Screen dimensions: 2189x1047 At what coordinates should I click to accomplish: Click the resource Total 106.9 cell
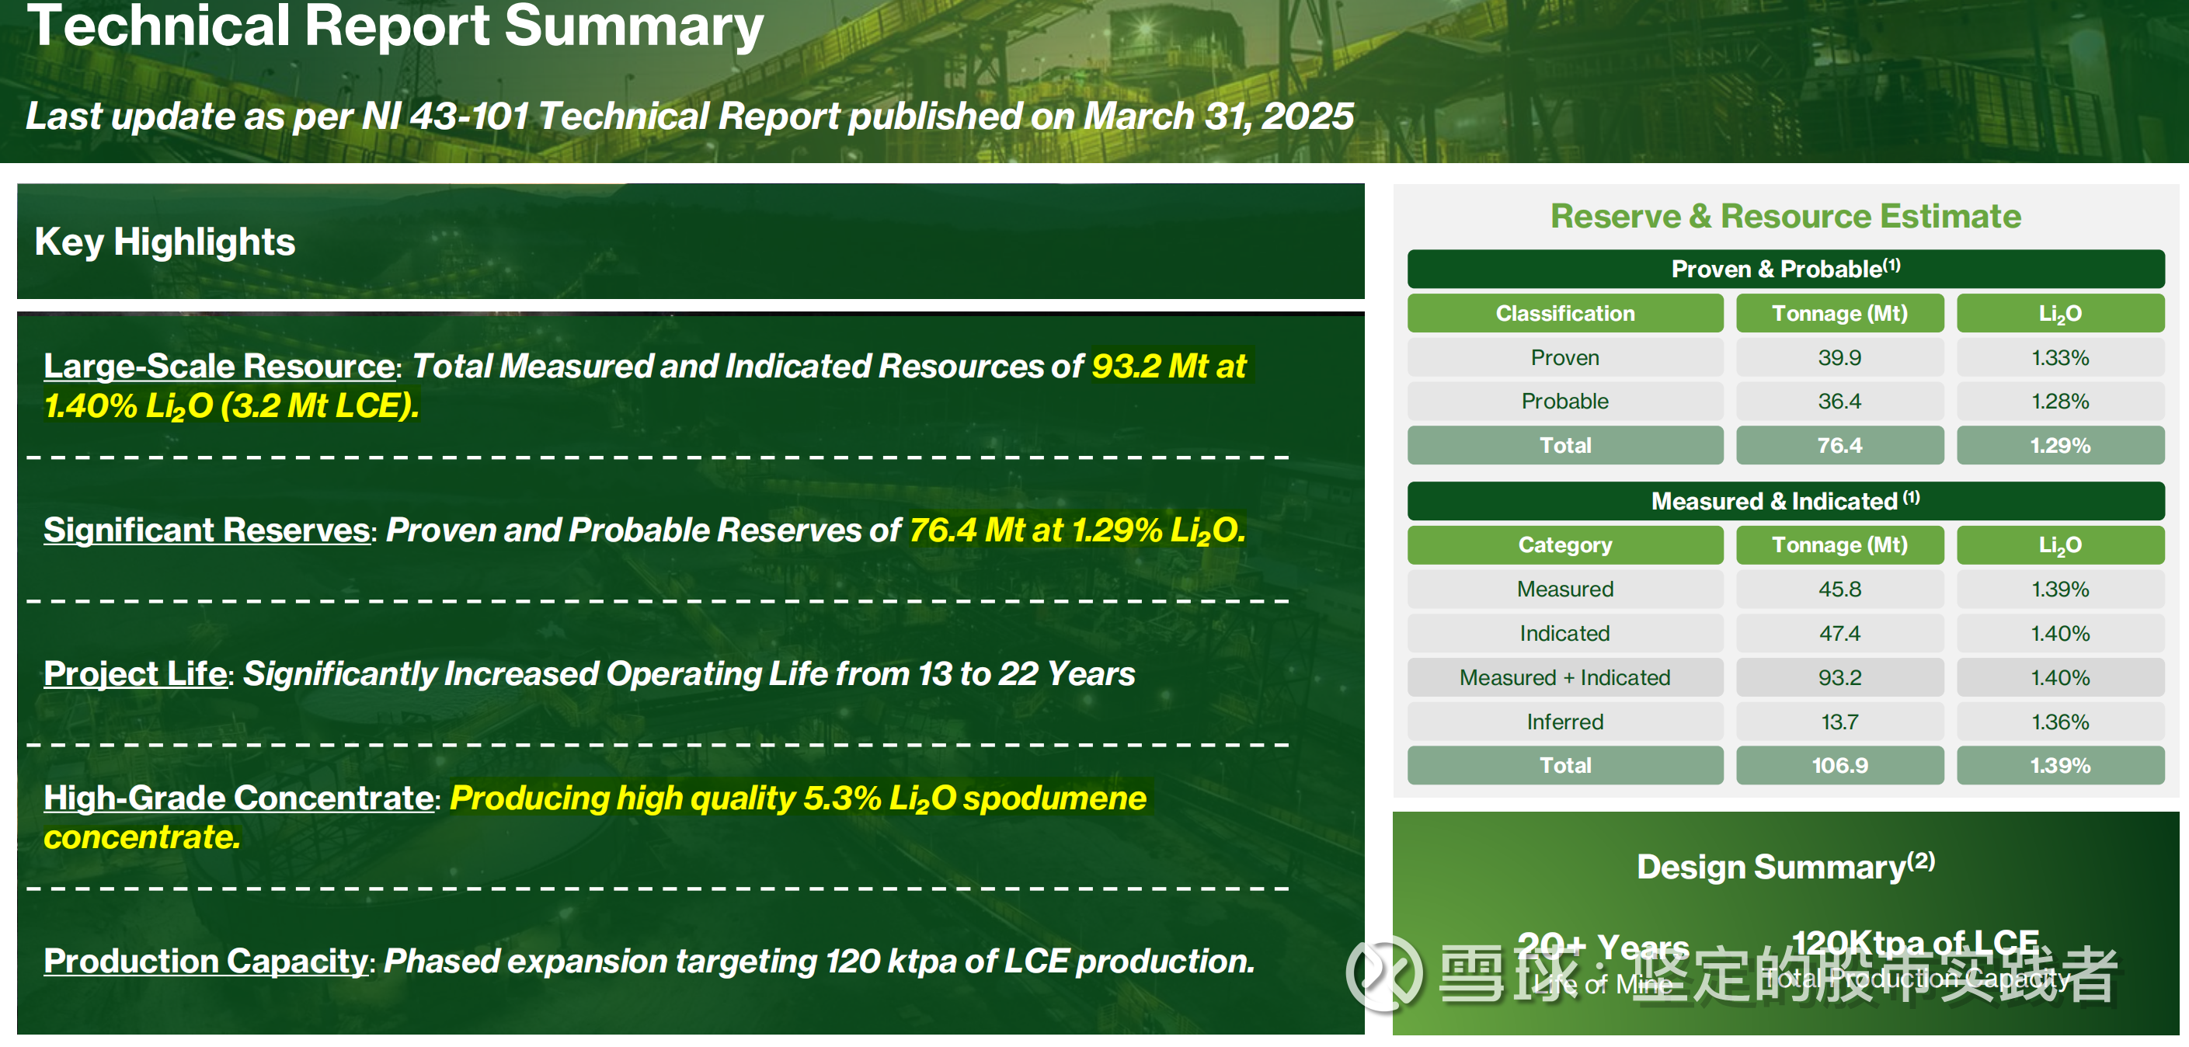point(1839,766)
